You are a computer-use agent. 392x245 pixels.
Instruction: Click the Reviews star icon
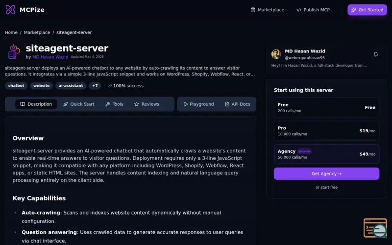(x=136, y=104)
